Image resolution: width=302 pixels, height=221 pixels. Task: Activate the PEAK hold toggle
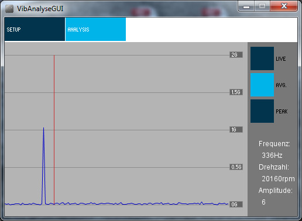pos(262,111)
